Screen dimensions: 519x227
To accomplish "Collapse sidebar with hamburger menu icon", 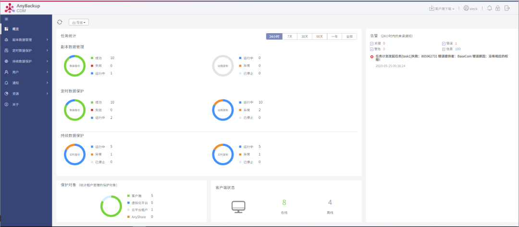I will pos(6,19).
